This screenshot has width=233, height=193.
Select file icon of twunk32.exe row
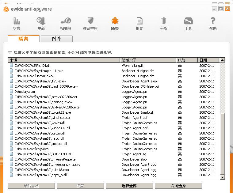coord(11,112)
